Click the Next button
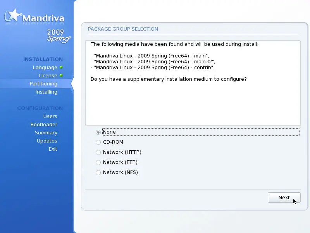The height and width of the screenshot is (233, 310). tap(284, 198)
